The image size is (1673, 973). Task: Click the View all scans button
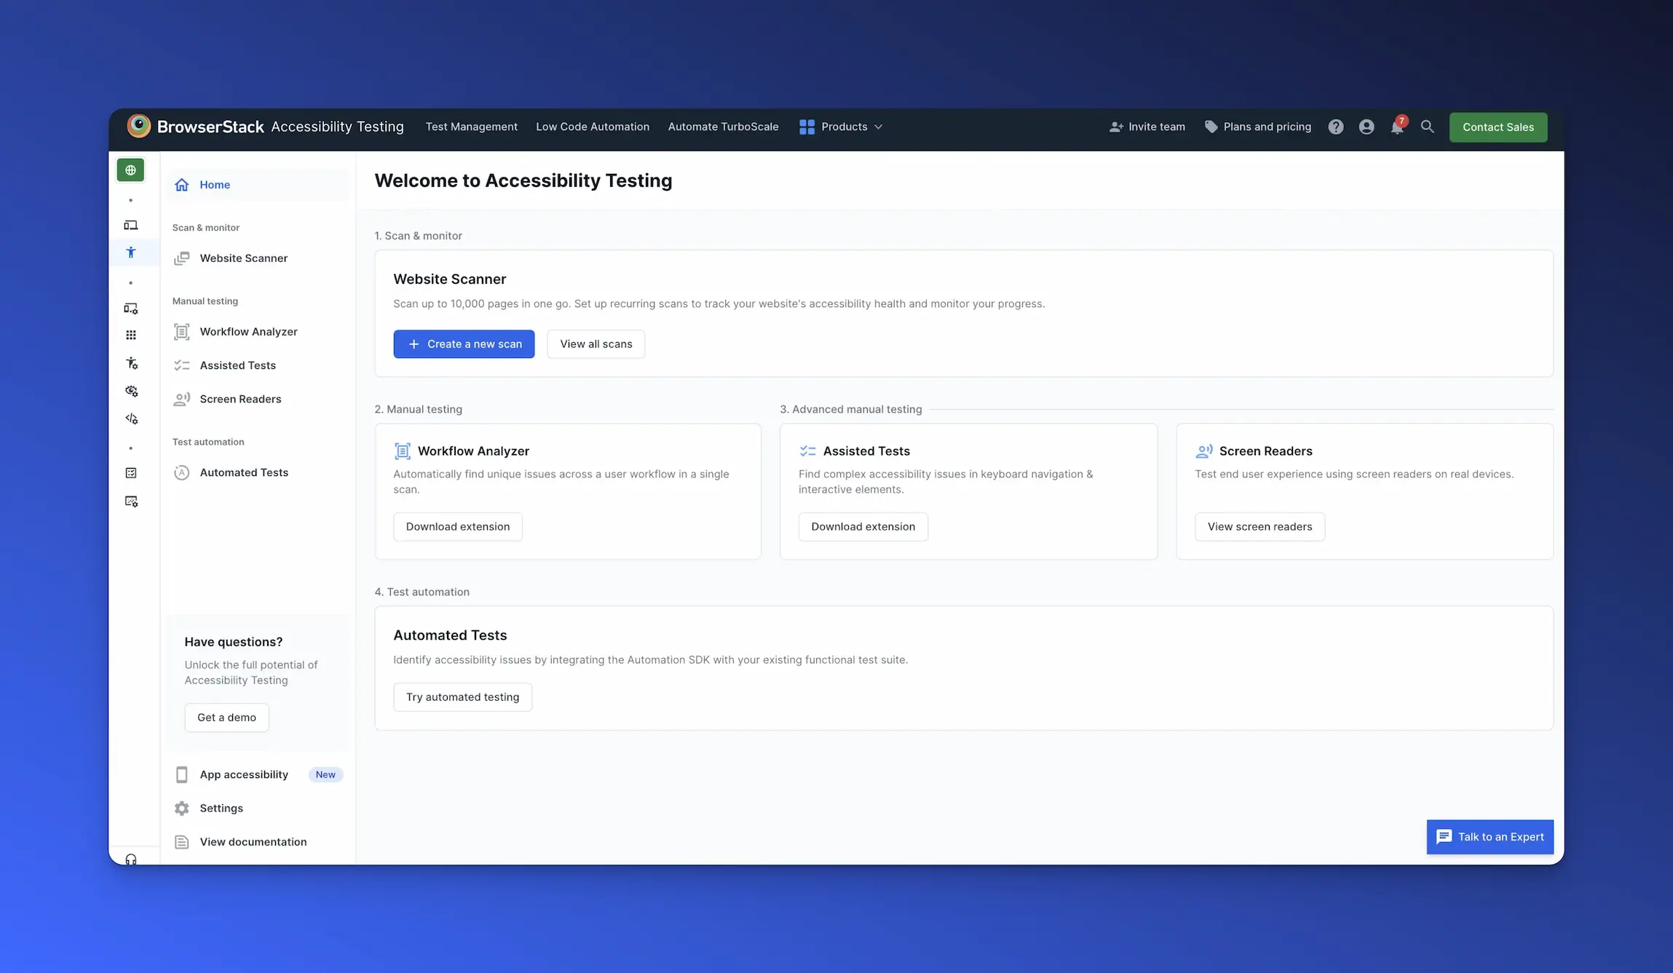click(596, 344)
